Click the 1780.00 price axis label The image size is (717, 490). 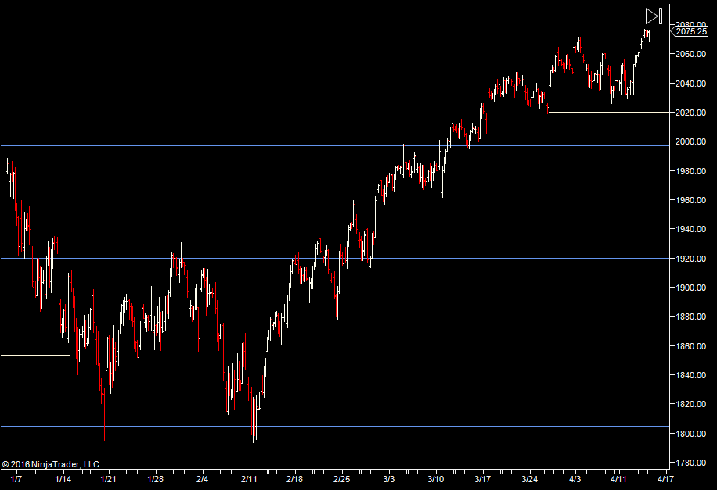coord(691,463)
